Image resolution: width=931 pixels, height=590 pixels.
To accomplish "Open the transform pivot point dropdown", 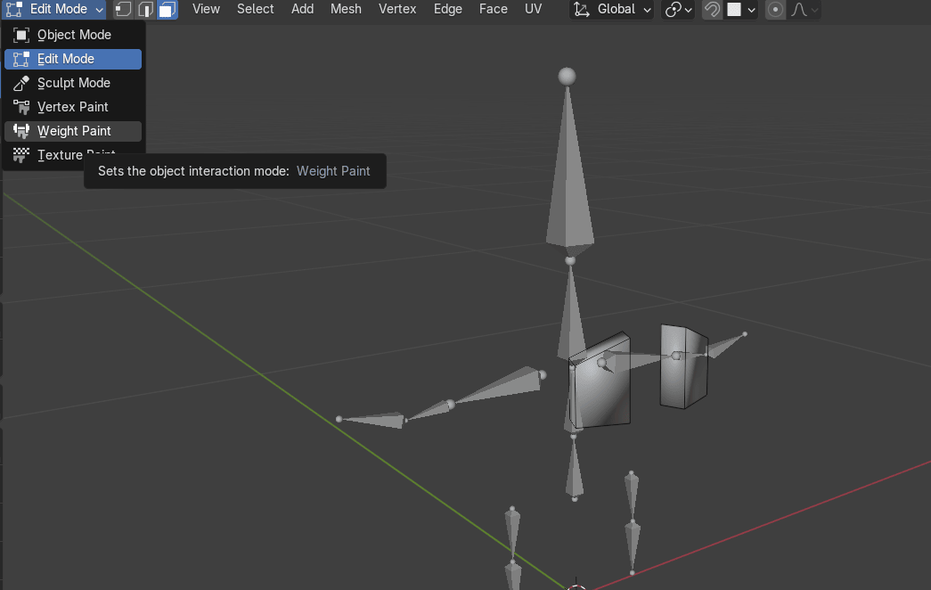I will pyautogui.click(x=679, y=10).
